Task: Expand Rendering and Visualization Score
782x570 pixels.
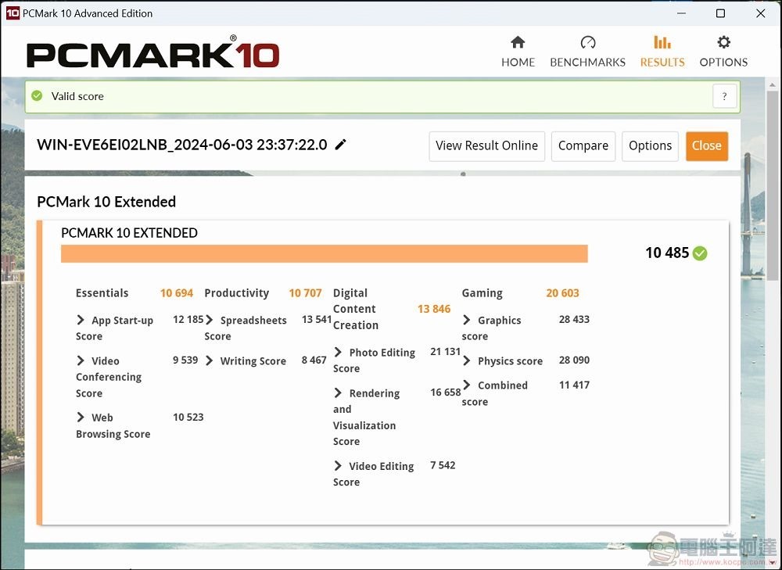Action: [x=338, y=393]
